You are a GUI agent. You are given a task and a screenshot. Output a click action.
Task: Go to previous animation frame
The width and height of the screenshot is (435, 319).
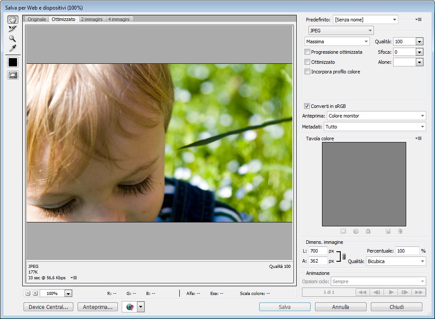pos(377,292)
